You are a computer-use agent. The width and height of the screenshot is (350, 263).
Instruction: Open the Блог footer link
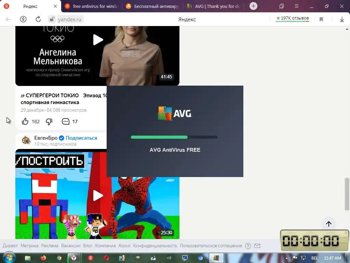pyautogui.click(x=88, y=246)
